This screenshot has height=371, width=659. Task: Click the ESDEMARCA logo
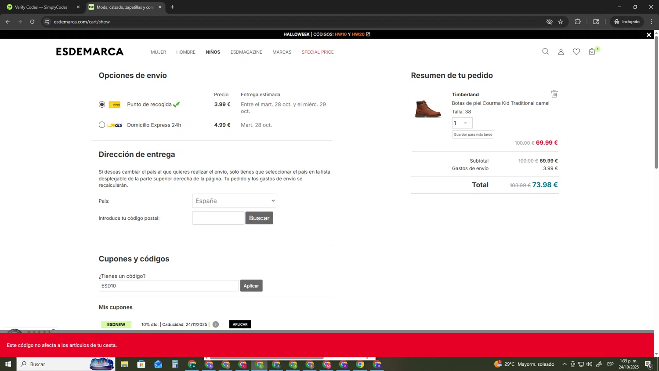(90, 51)
